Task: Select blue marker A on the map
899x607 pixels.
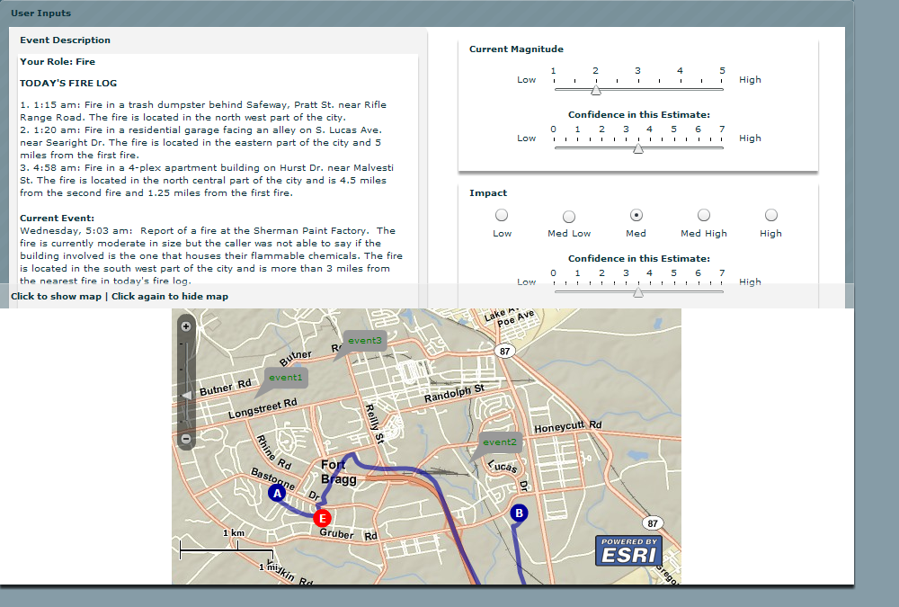Action: pyautogui.click(x=277, y=493)
